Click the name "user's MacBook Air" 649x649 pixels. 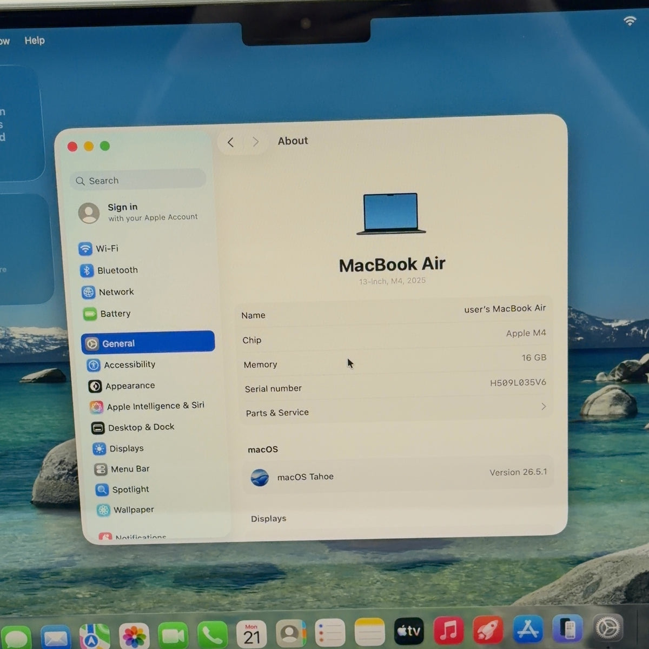pyautogui.click(x=505, y=309)
